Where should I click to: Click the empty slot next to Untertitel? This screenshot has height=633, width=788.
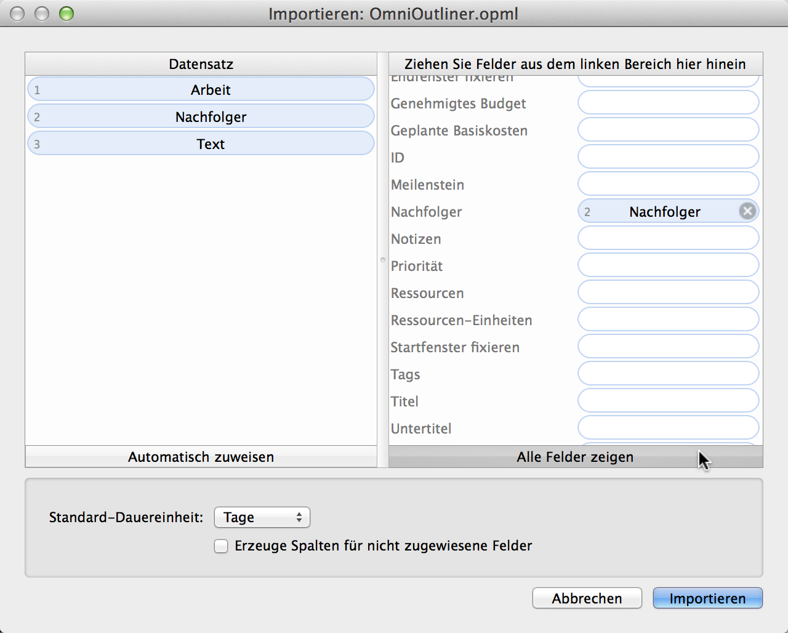click(669, 428)
